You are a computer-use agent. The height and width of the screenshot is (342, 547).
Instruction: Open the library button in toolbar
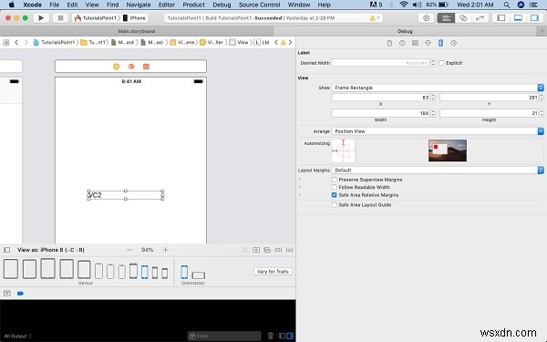click(426, 18)
